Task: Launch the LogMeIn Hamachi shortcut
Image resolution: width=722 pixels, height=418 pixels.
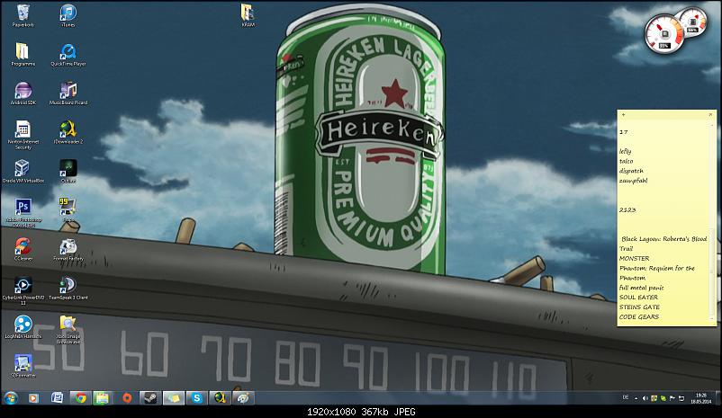Action: (x=23, y=327)
